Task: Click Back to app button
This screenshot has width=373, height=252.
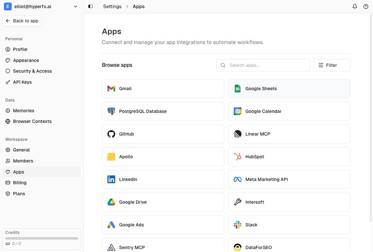Action: point(22,21)
